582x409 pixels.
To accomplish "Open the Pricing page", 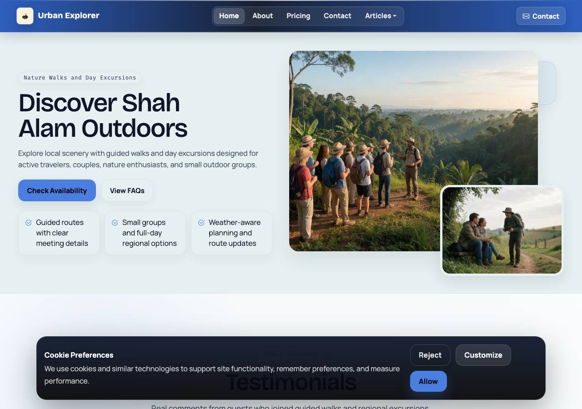I will (x=298, y=16).
